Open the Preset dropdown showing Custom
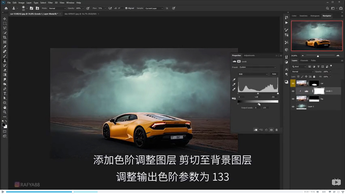 [x=257, y=67]
